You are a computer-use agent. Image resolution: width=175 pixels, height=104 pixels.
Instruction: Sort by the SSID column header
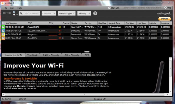point(37,23)
